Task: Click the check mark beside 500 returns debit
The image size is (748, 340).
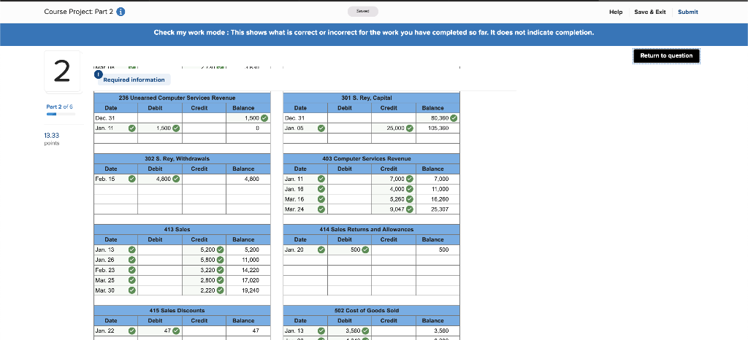Action: [x=365, y=250]
